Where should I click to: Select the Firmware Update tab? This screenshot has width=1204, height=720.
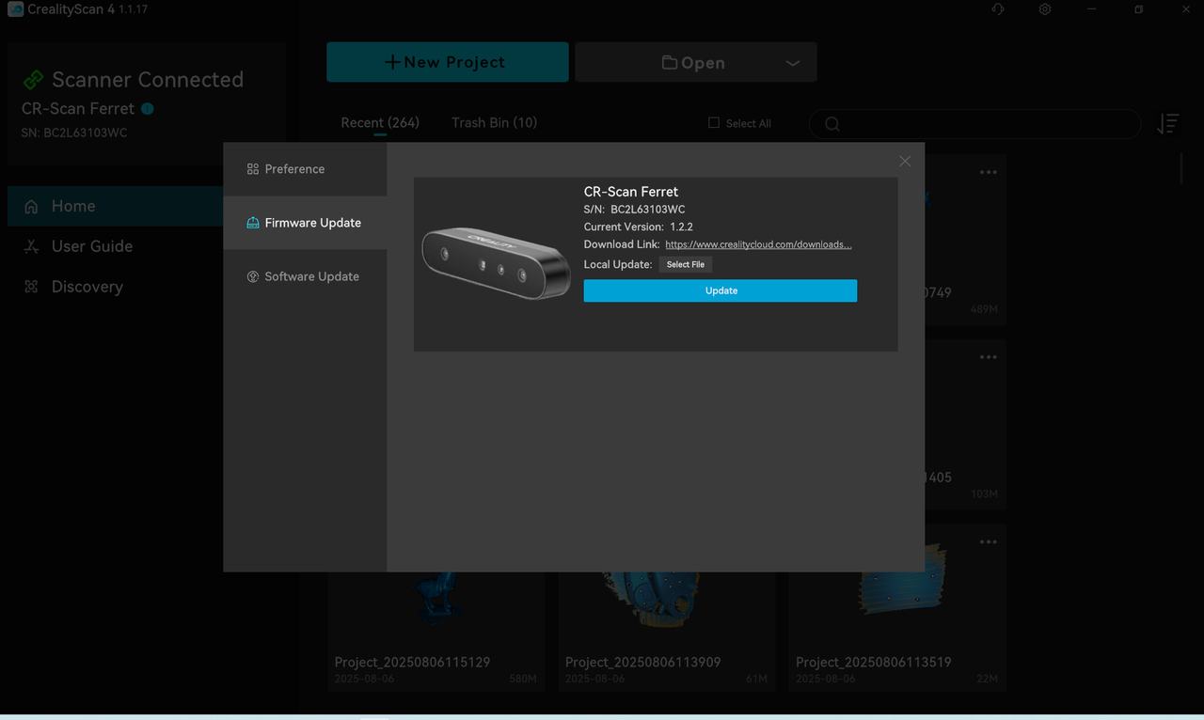pos(312,223)
